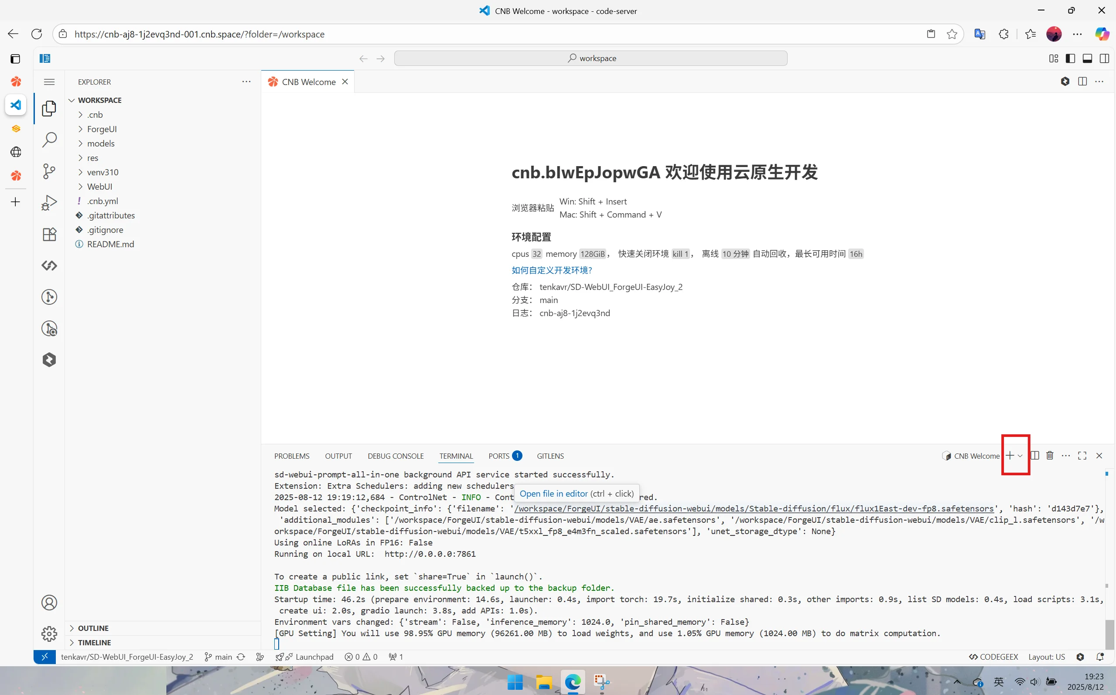Open errors and warnings count
Screen dimensions: 1116x695
pyautogui.click(x=361, y=657)
